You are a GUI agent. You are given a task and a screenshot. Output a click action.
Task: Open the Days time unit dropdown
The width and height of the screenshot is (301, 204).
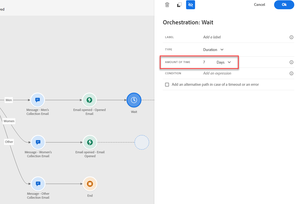coord(224,62)
